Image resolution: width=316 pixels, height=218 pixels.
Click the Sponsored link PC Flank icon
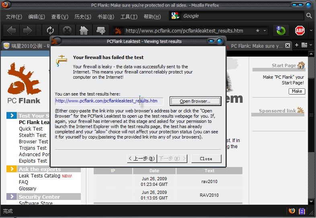click(300, 110)
